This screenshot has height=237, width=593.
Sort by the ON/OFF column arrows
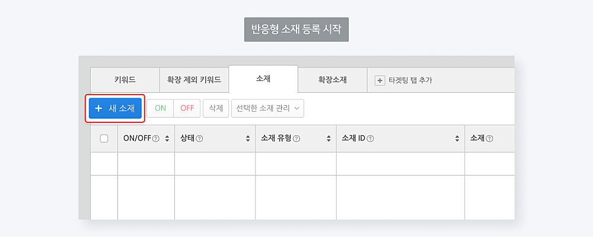tap(167, 139)
